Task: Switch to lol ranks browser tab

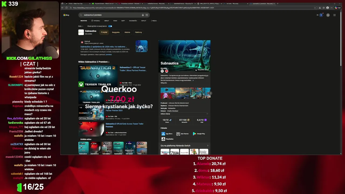Action: coord(236,4)
